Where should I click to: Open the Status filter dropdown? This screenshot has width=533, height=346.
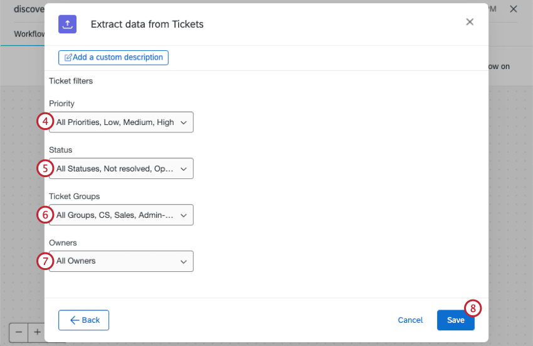click(x=121, y=169)
